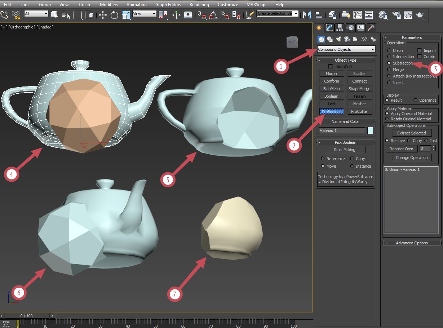Activate the Rotate tool
The height and width of the screenshot is (328, 443).
point(115,15)
